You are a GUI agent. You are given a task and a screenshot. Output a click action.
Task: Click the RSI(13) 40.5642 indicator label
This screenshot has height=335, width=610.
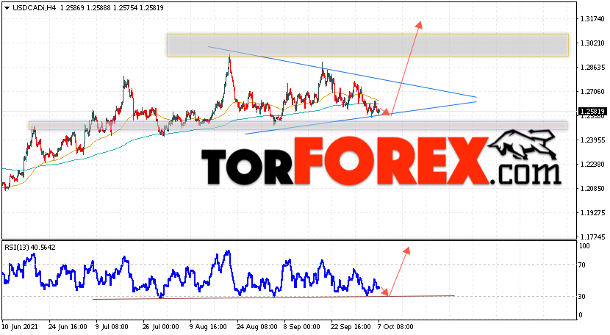pos(30,247)
